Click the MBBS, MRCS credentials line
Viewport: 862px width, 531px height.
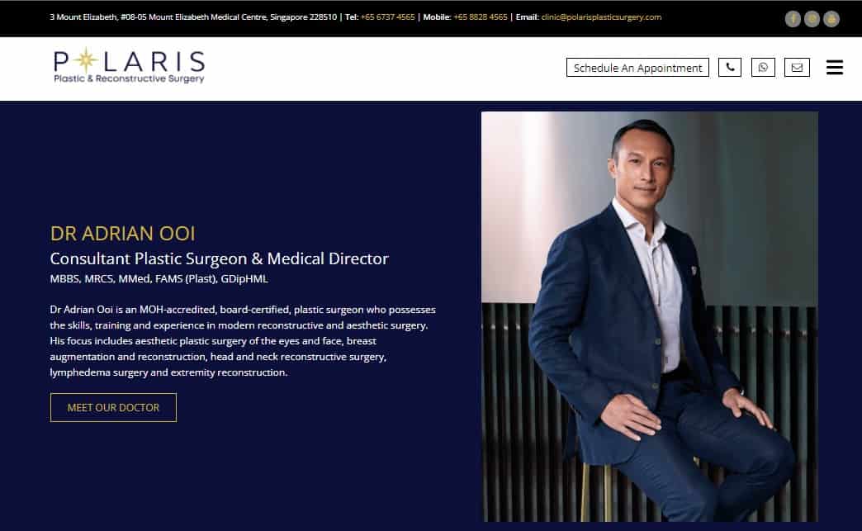pyautogui.click(x=159, y=278)
